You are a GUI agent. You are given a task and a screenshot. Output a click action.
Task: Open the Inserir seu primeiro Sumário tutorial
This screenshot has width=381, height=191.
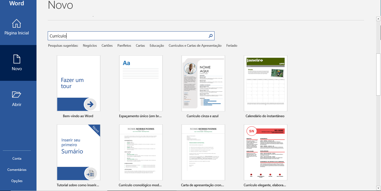79,152
